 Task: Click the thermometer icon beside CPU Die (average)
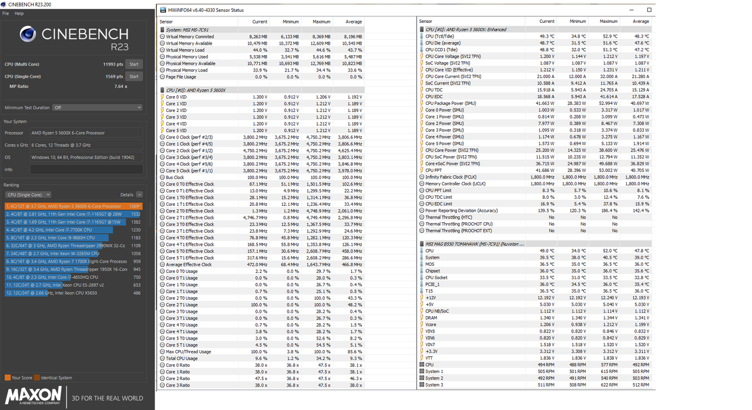(422, 43)
